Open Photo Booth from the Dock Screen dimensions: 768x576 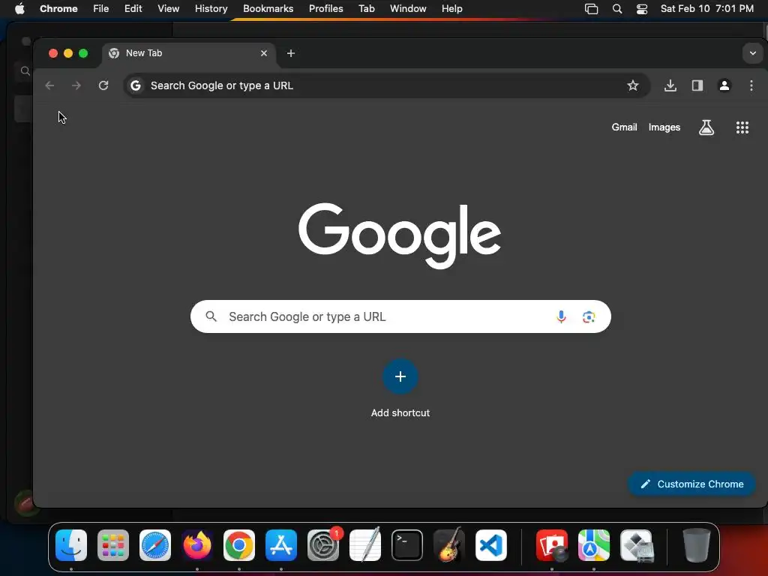coord(552,545)
